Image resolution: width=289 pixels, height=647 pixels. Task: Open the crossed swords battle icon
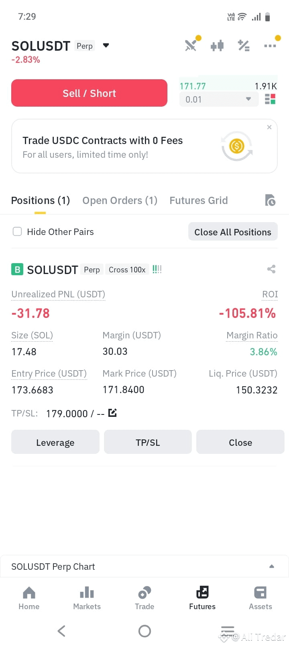coord(191,45)
